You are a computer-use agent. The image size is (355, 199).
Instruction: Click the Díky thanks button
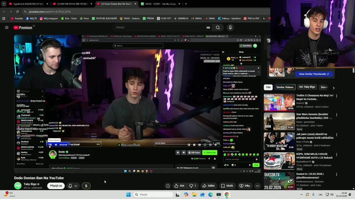(x=245, y=186)
